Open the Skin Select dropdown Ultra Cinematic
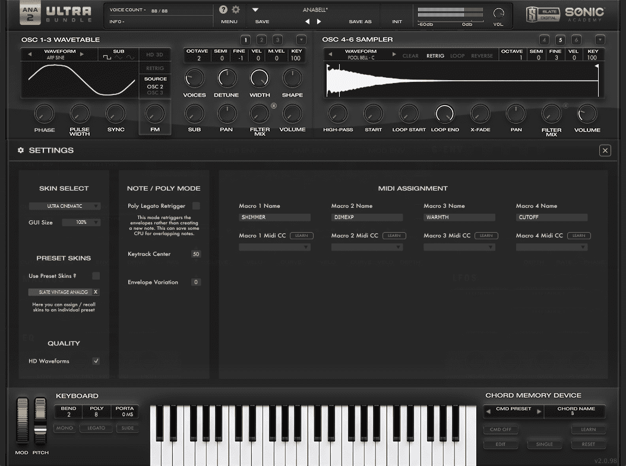This screenshot has width=626, height=466. [65, 206]
